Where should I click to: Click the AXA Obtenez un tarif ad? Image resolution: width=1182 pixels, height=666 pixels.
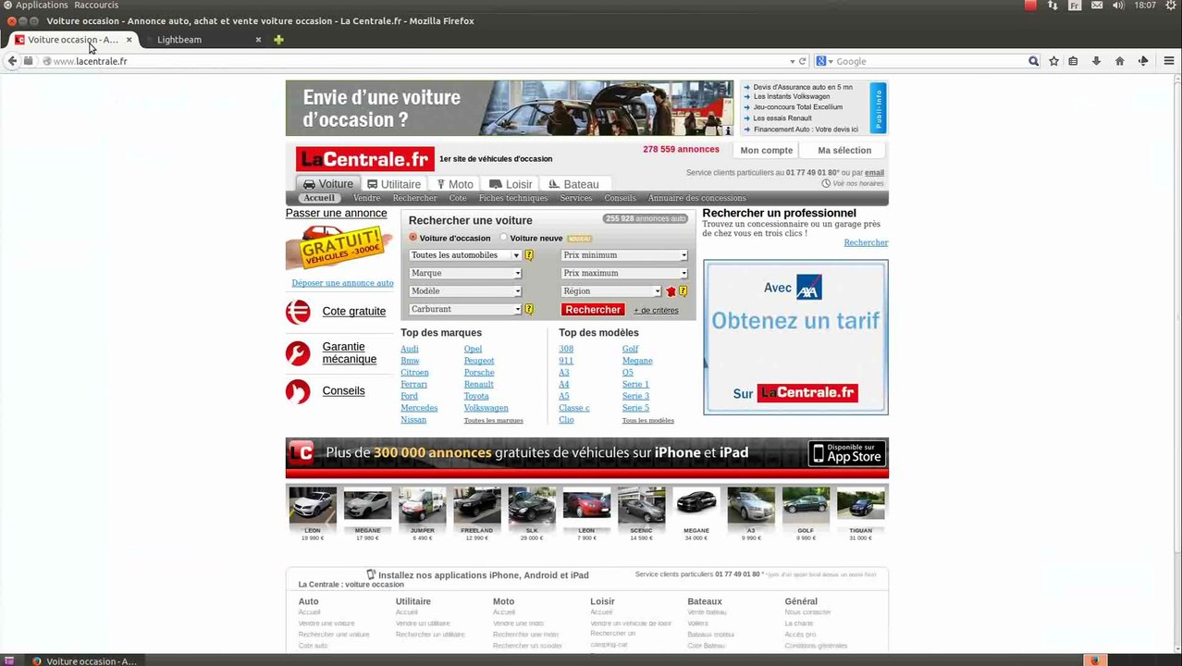click(x=795, y=337)
